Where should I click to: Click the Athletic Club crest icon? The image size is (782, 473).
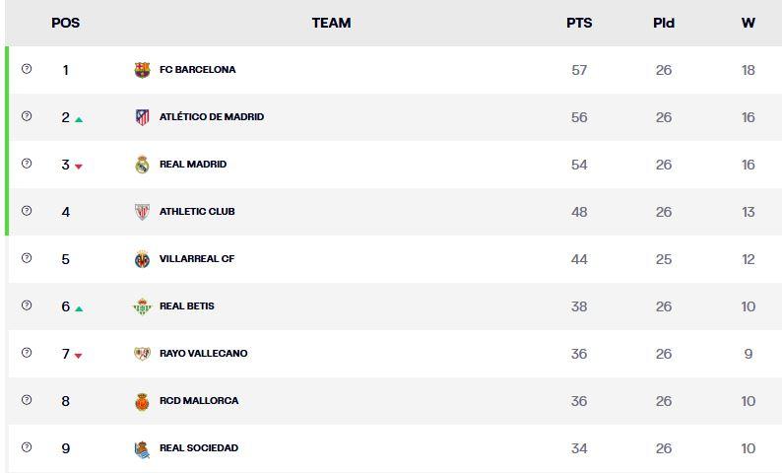(x=142, y=212)
